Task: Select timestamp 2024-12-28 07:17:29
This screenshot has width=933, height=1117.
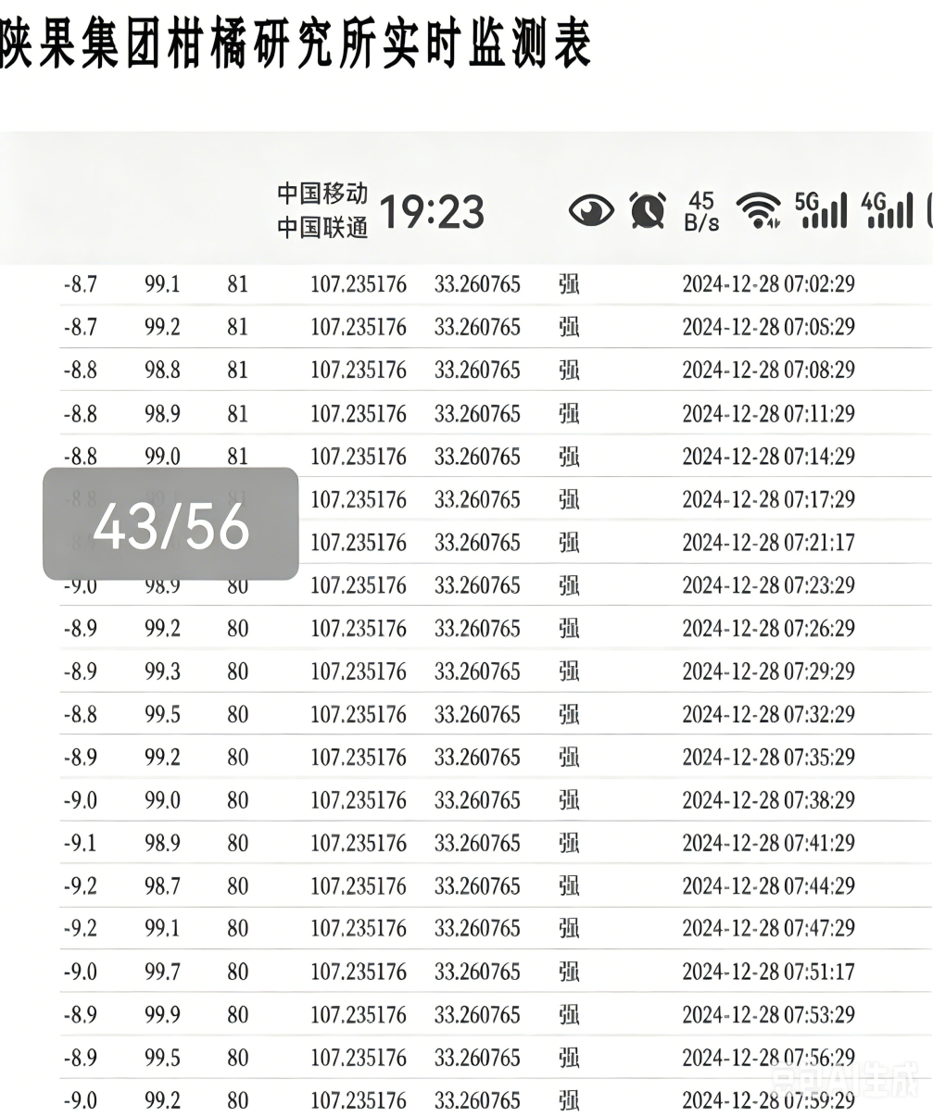Action: click(768, 499)
